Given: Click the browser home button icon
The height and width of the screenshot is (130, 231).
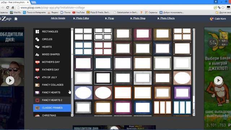Looking at the screenshot, I should coord(13,8).
